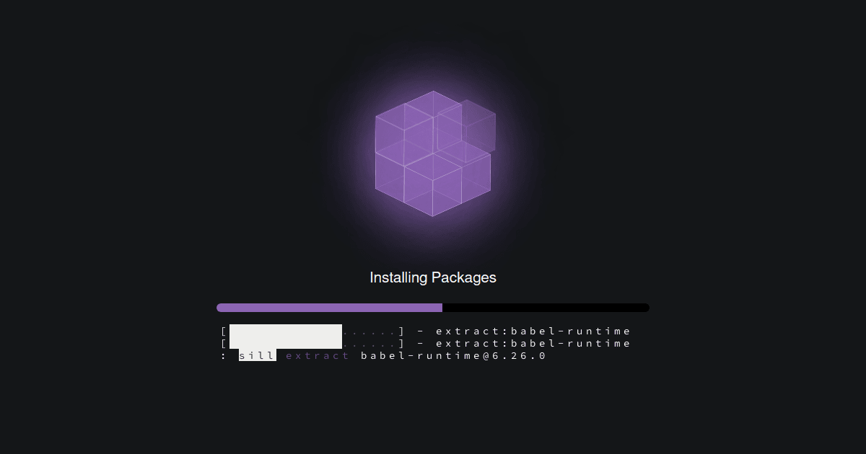Image resolution: width=866 pixels, height=454 pixels.
Task: Click the "babel-runtime@6.26.0" package name
Action: click(x=453, y=355)
